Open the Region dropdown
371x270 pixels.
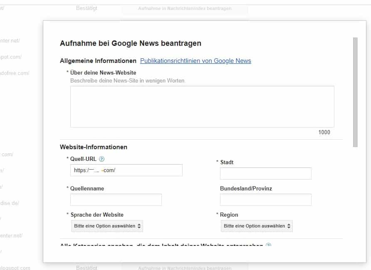point(257,226)
